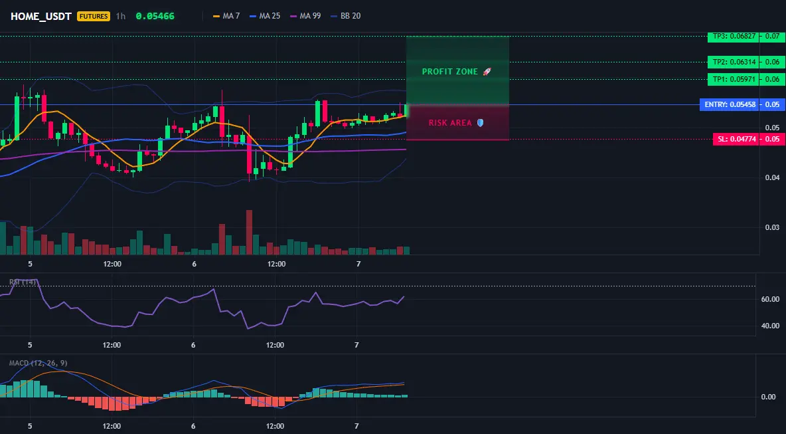This screenshot has height=434, width=786.
Task: Click the date 7 on main chart time axis
Action: (358, 264)
